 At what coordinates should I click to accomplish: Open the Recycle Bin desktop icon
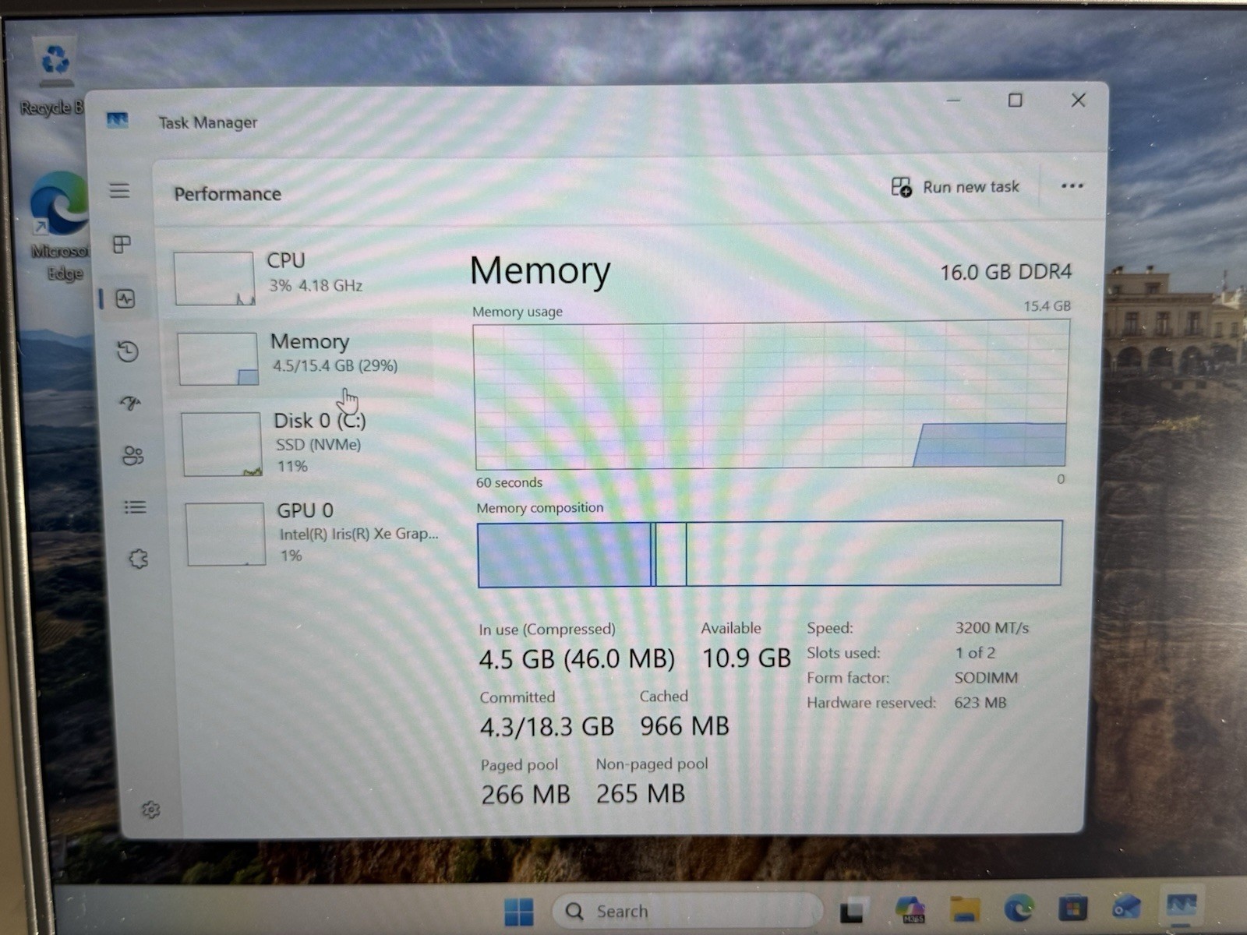tap(53, 76)
